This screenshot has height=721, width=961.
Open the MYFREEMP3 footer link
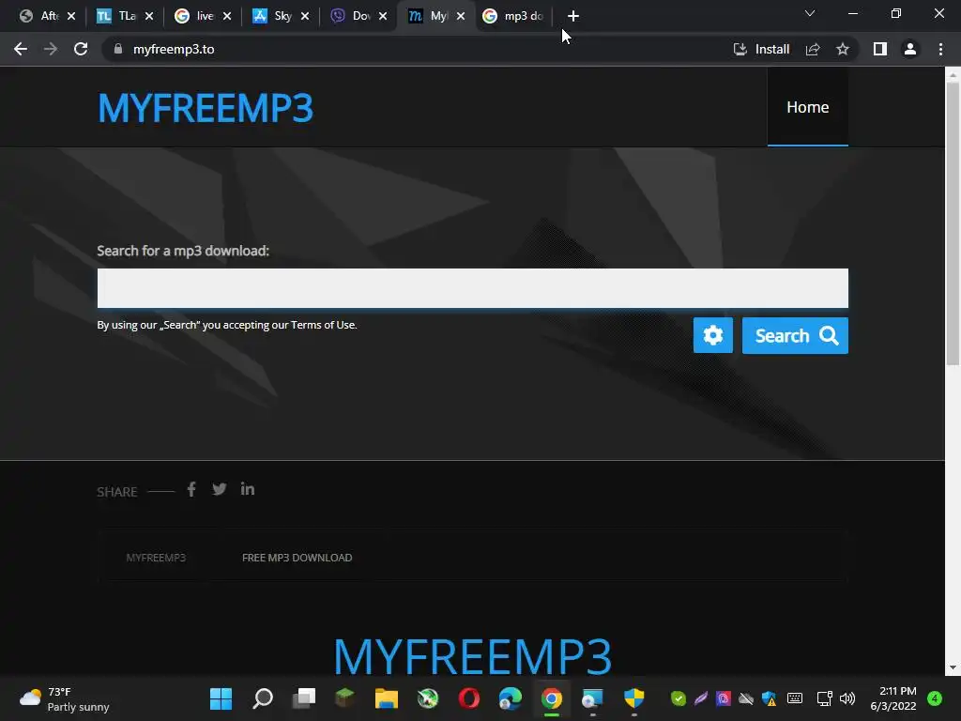coord(156,558)
